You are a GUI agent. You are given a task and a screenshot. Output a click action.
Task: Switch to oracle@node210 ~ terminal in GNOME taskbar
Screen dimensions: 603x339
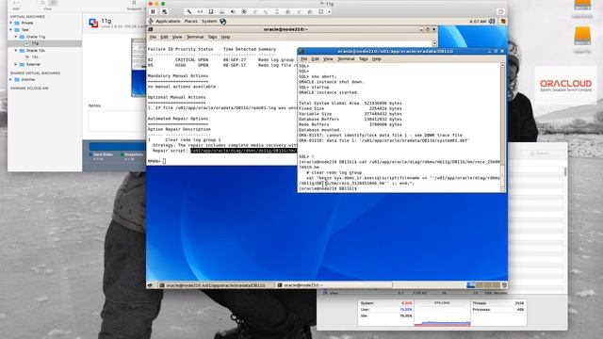pos(334,285)
